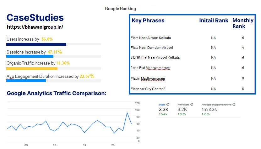
Task: Click the help icon next to Users
Action: coord(168,104)
